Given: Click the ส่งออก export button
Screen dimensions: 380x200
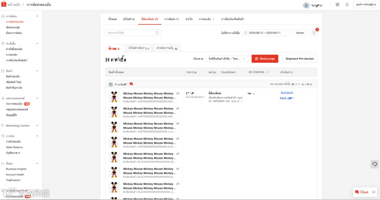Looking at the screenshot, I should (300, 33).
